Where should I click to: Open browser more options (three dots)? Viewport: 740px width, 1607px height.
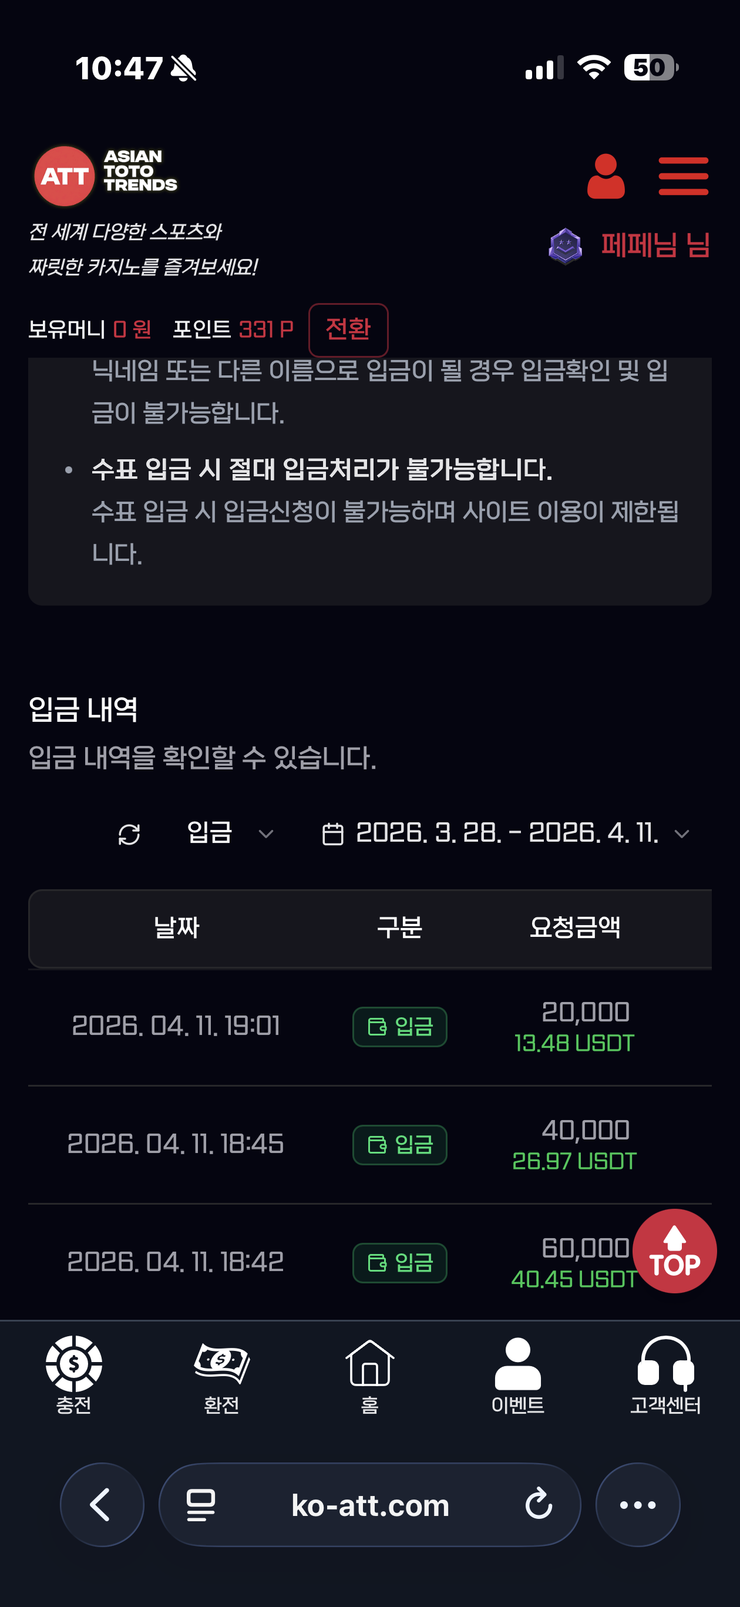(637, 1505)
